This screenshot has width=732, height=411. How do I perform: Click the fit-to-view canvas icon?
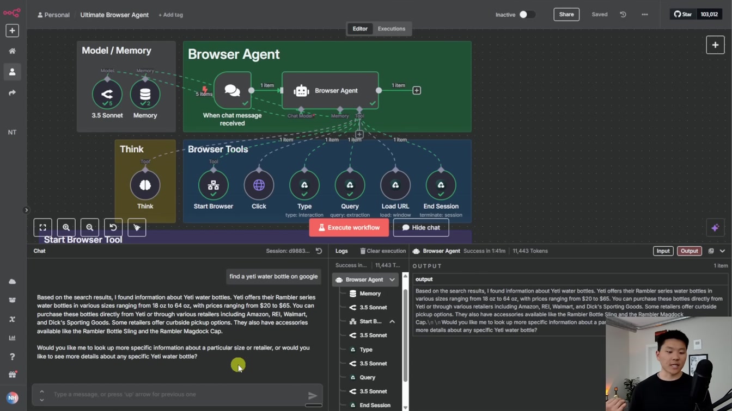[x=42, y=227]
